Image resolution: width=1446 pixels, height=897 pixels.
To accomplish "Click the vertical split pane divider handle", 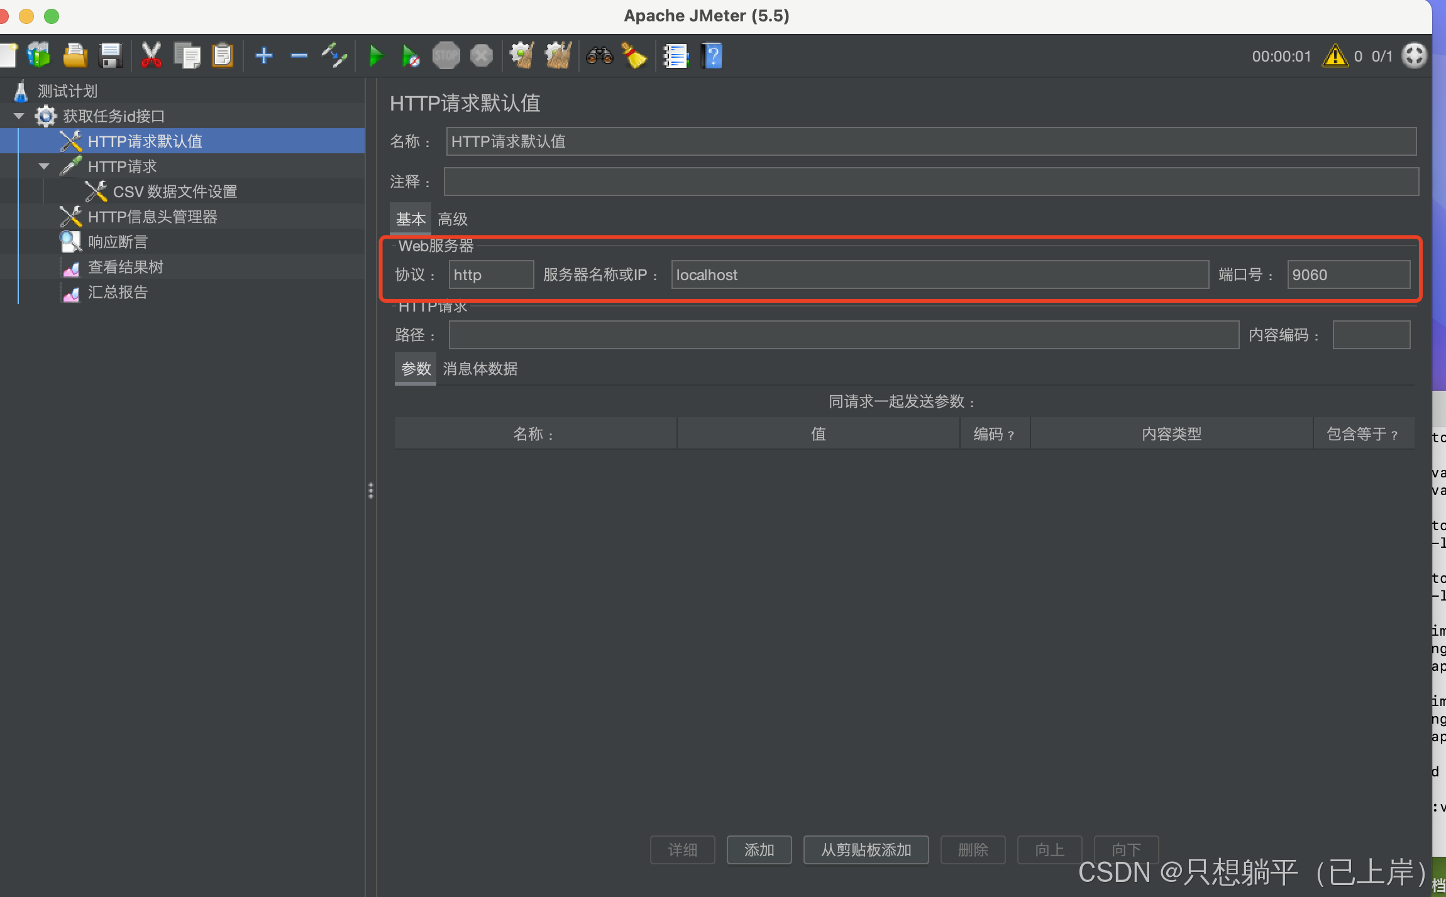I will point(371,491).
